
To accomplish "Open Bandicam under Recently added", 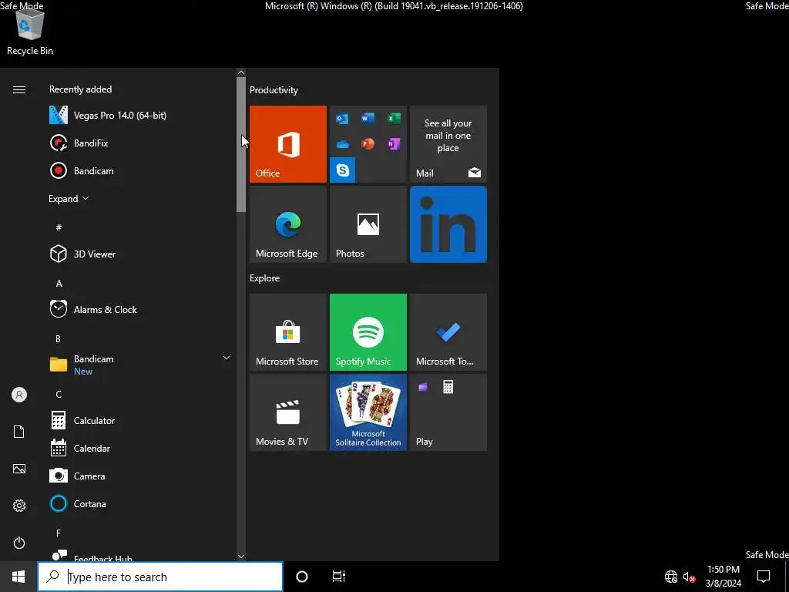I will [x=139, y=170].
